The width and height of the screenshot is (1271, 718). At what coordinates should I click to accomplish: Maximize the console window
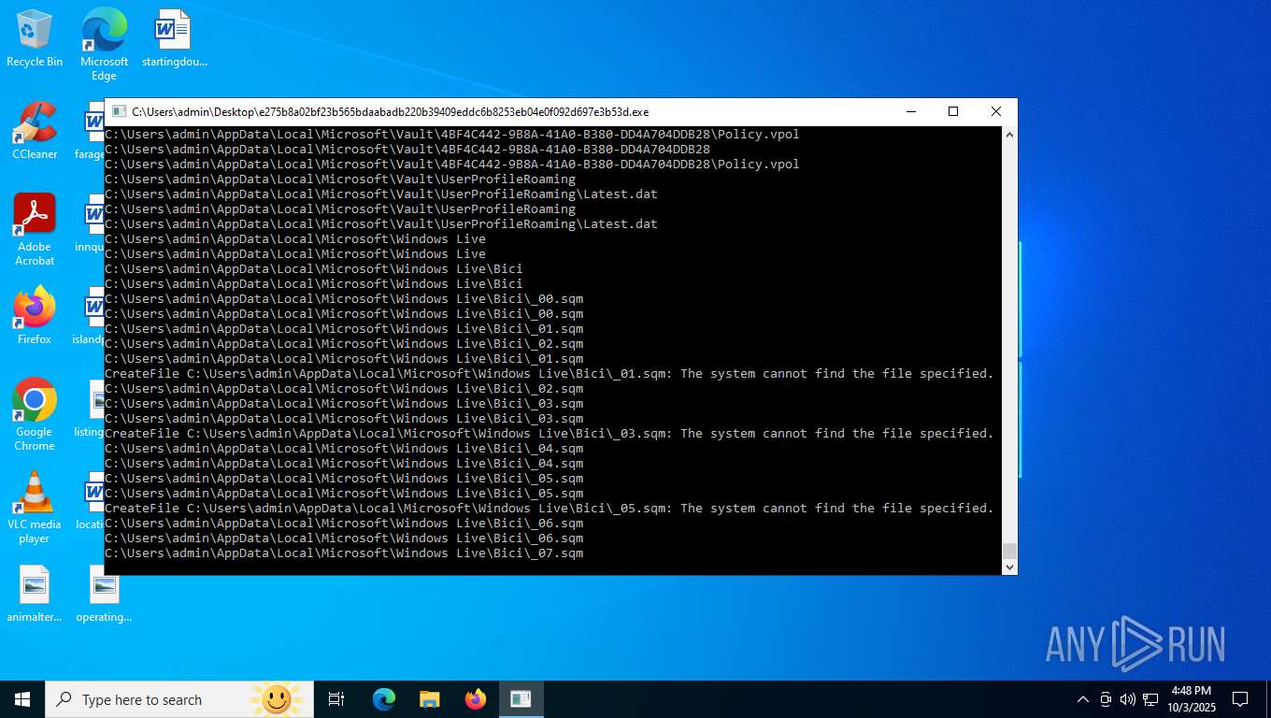(953, 111)
